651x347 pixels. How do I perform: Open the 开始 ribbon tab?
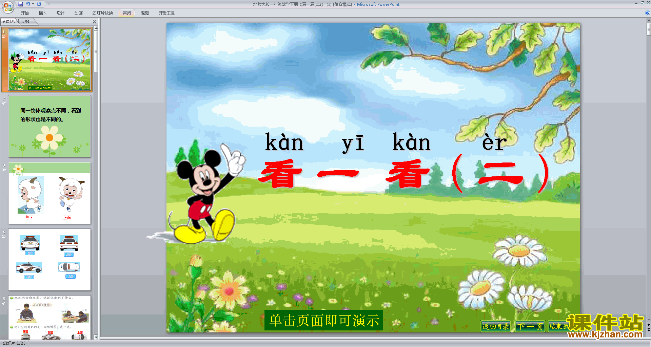(25, 13)
